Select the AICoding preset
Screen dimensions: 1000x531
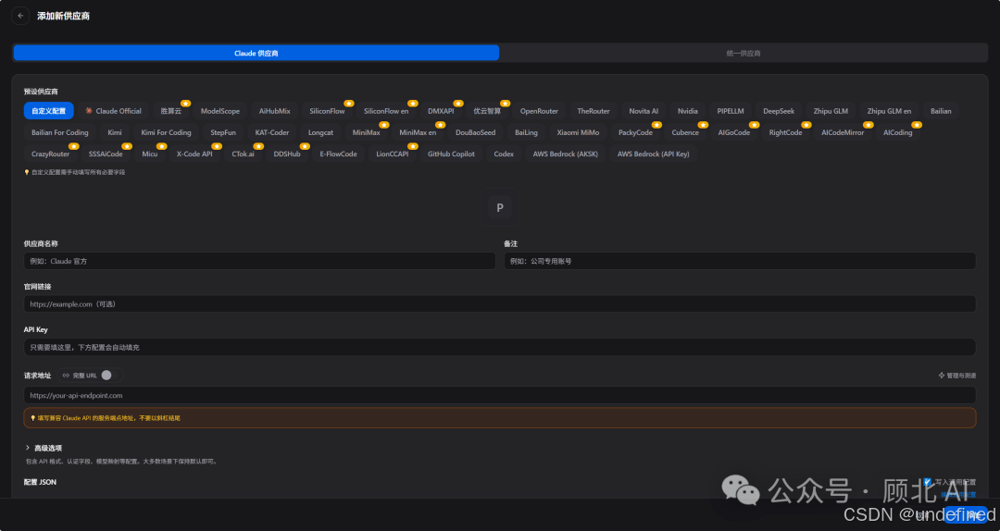tap(897, 132)
